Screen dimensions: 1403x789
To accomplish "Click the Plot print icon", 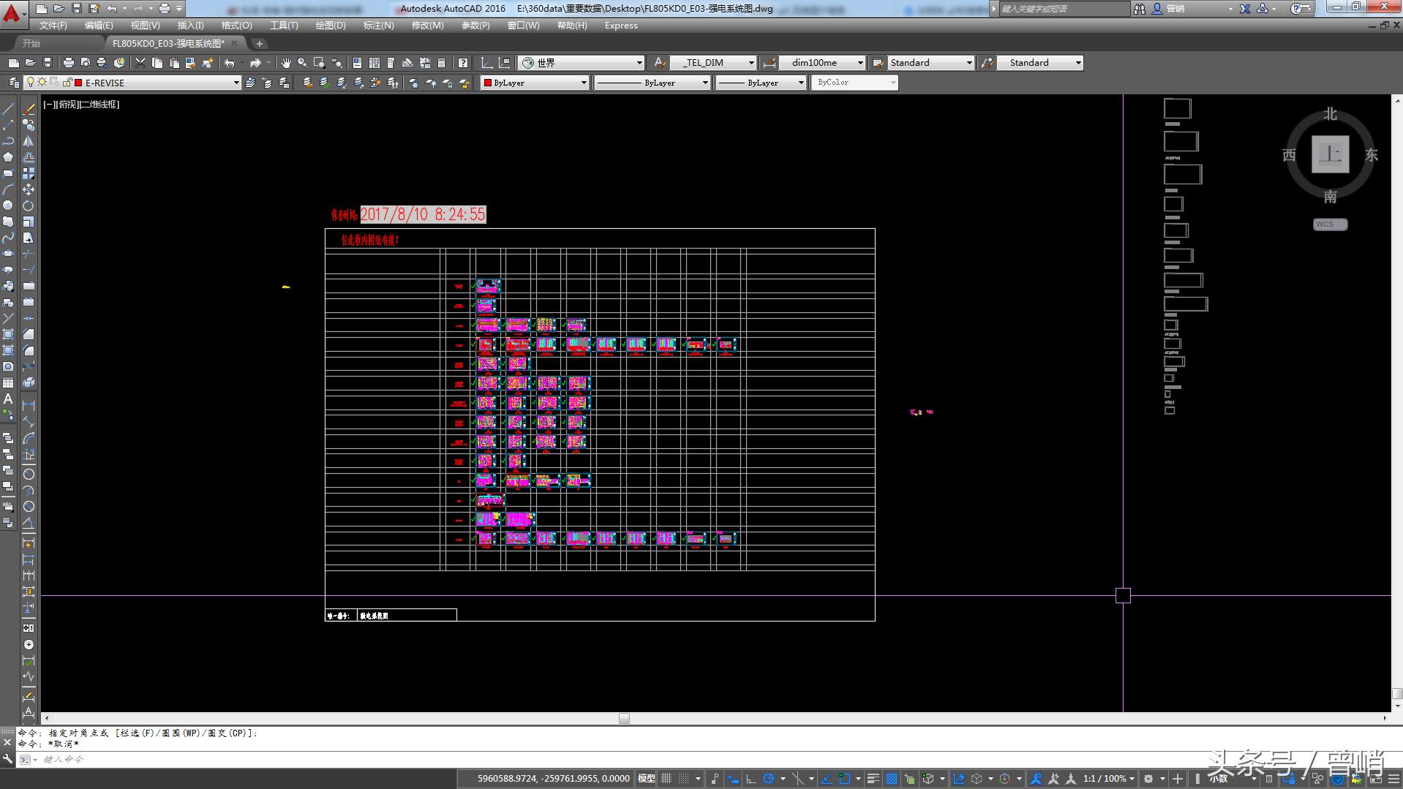I will (69, 63).
